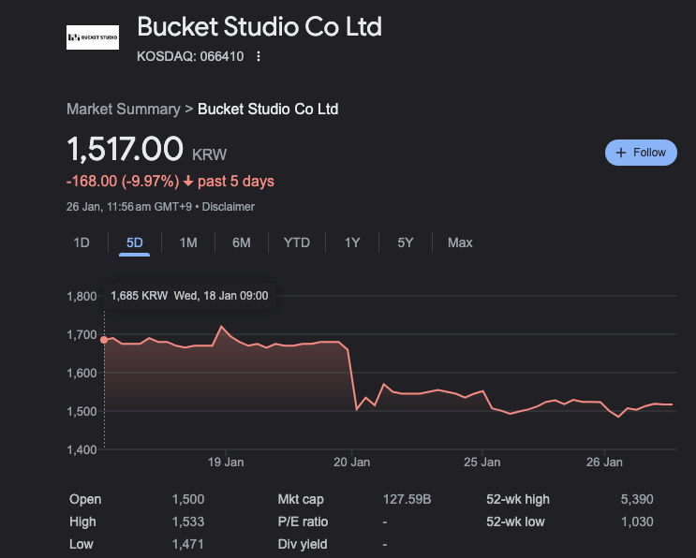Select the YTD chart tab

(297, 242)
